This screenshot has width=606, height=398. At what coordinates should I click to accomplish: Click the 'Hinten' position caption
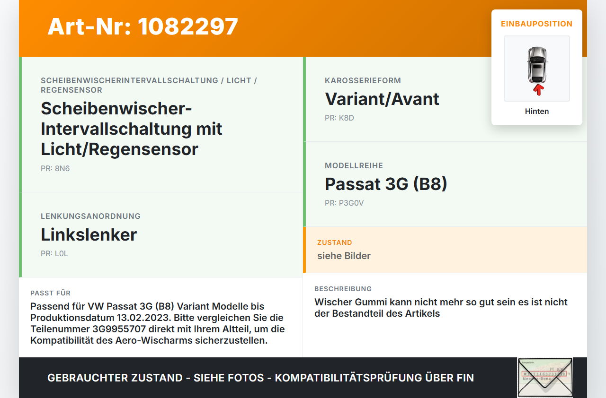click(x=537, y=112)
